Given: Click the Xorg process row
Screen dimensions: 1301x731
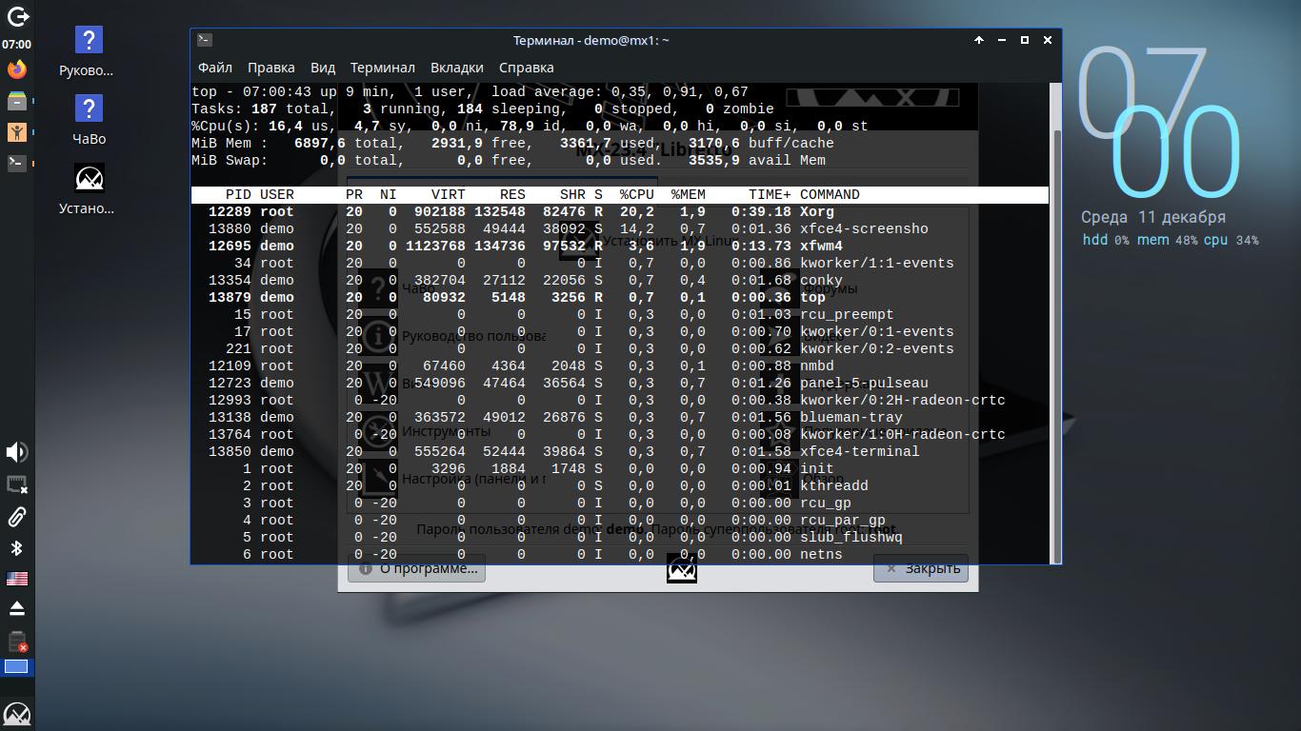Looking at the screenshot, I should tap(620, 211).
